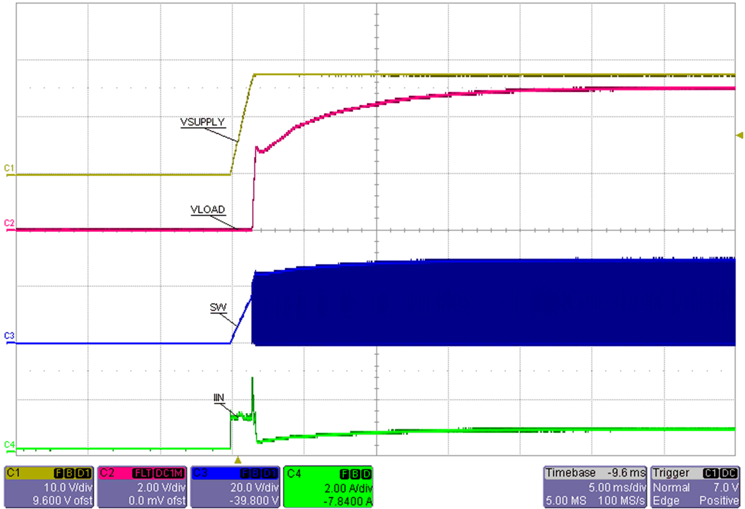Open the C1 channel descriptor box
745x509 pixels.
[48, 487]
